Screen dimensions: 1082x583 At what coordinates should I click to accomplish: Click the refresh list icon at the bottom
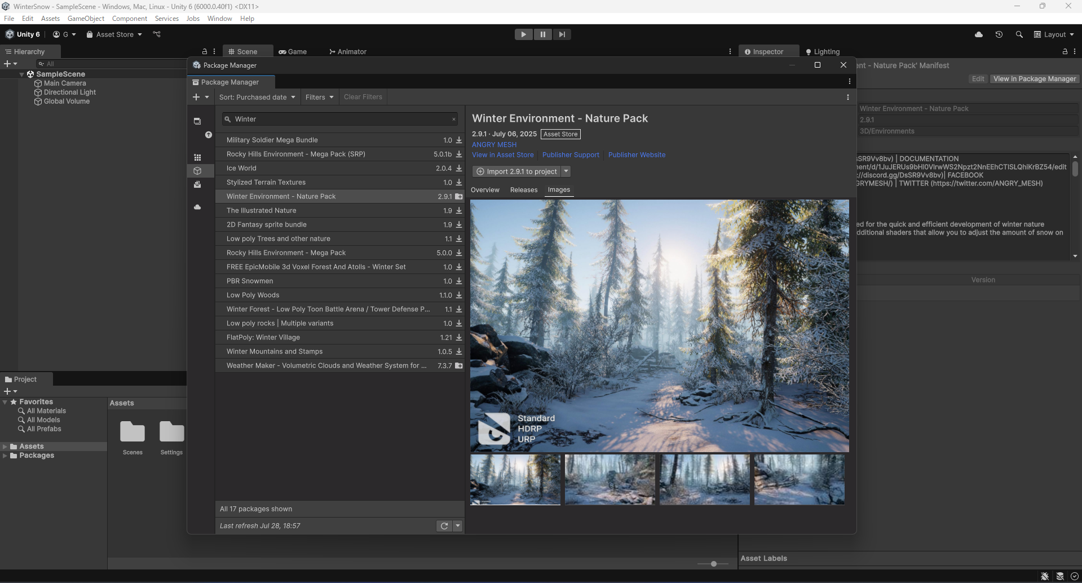click(x=444, y=526)
